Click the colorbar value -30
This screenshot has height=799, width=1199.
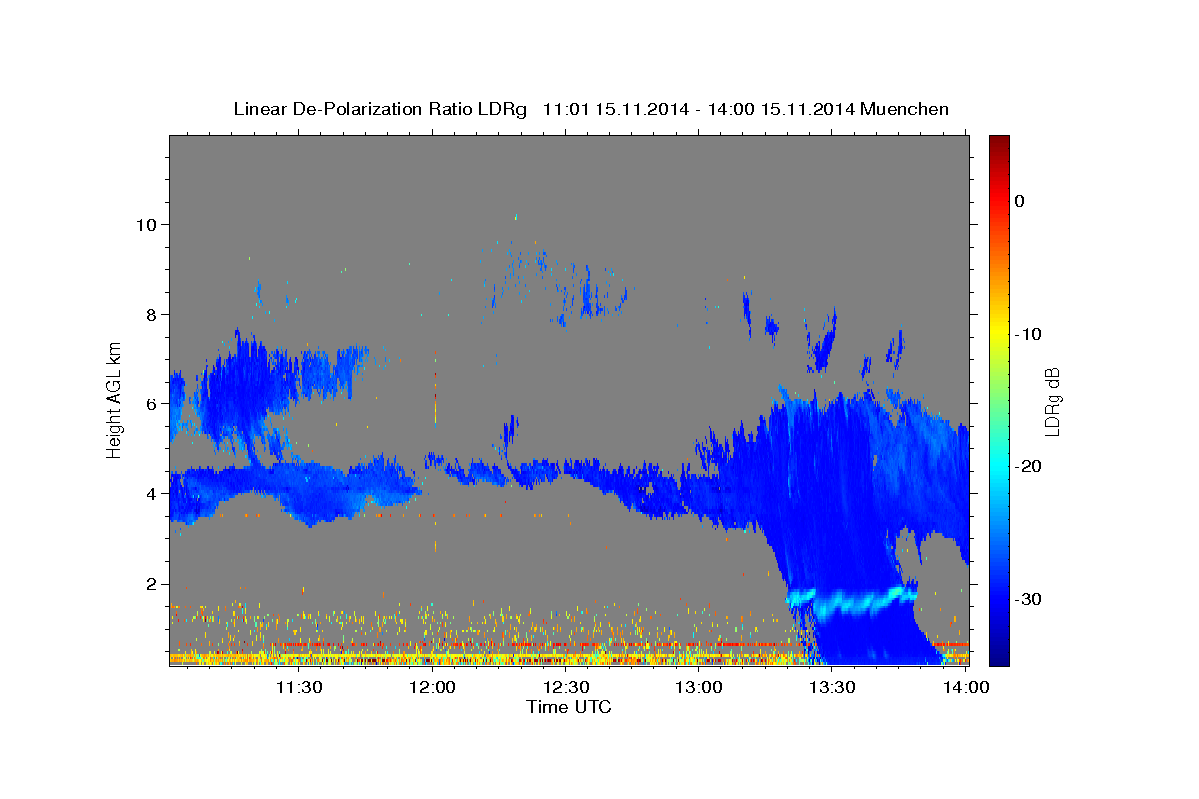[x=1027, y=599]
